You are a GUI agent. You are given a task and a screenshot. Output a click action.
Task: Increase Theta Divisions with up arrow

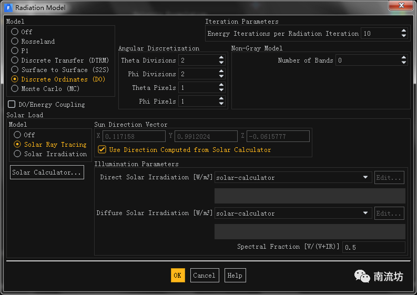click(x=221, y=58)
